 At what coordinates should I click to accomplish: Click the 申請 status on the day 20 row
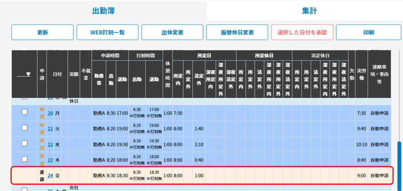pos(42,113)
